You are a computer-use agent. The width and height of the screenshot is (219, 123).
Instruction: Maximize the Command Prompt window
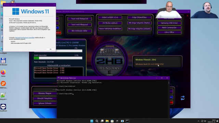tap(162, 78)
